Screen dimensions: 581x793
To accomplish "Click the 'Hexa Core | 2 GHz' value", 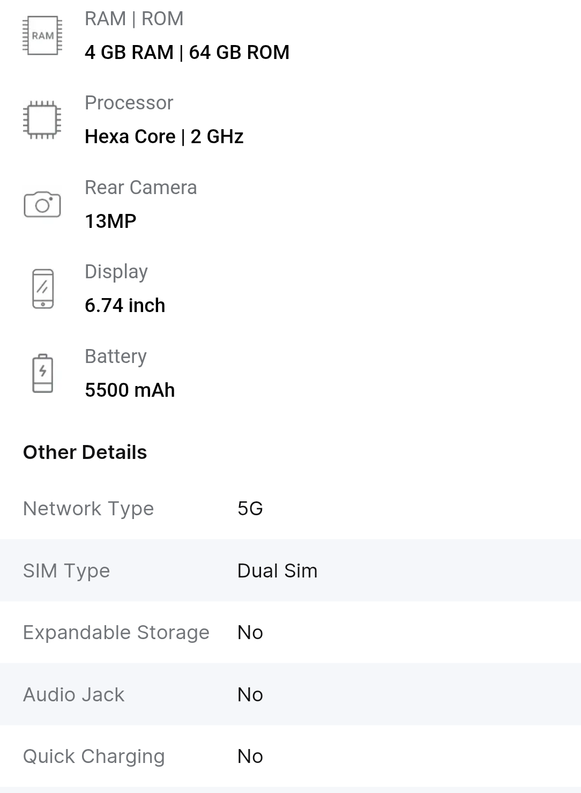I will click(x=164, y=137).
